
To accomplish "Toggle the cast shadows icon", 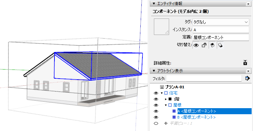I will tap(220, 45).
